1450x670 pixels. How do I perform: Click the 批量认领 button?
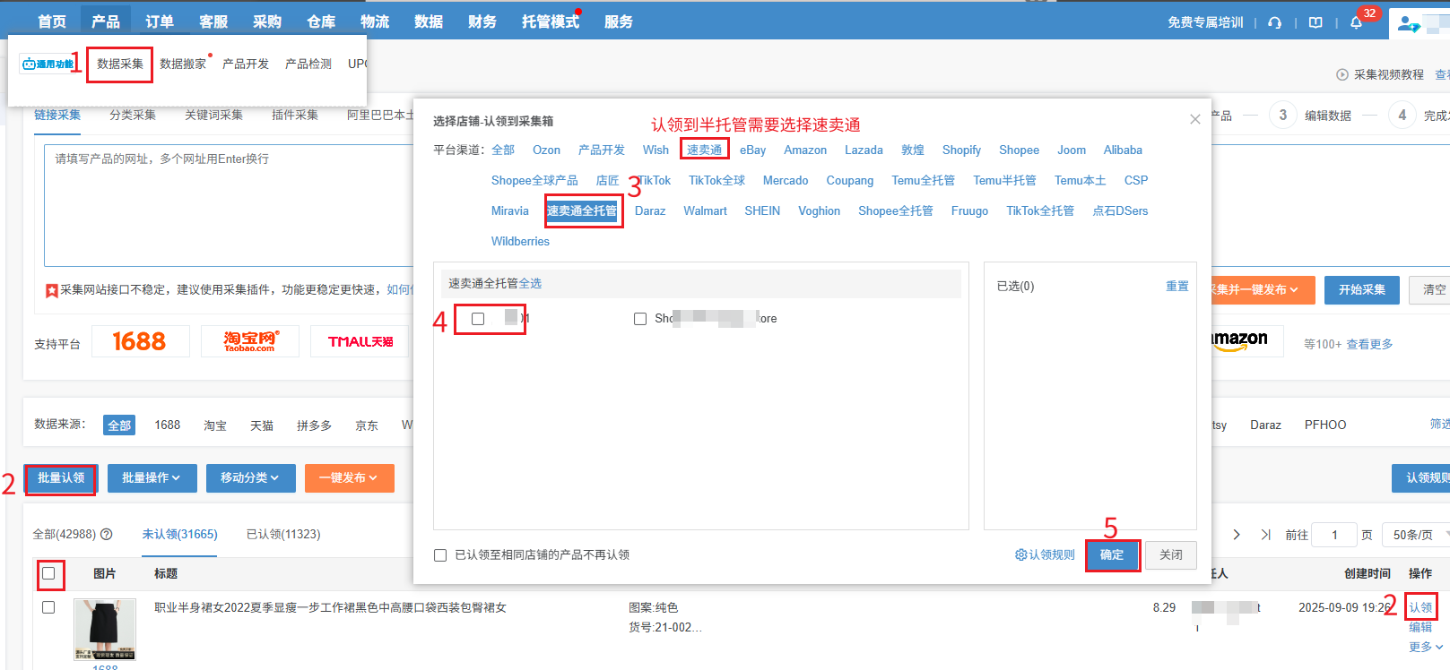click(61, 478)
